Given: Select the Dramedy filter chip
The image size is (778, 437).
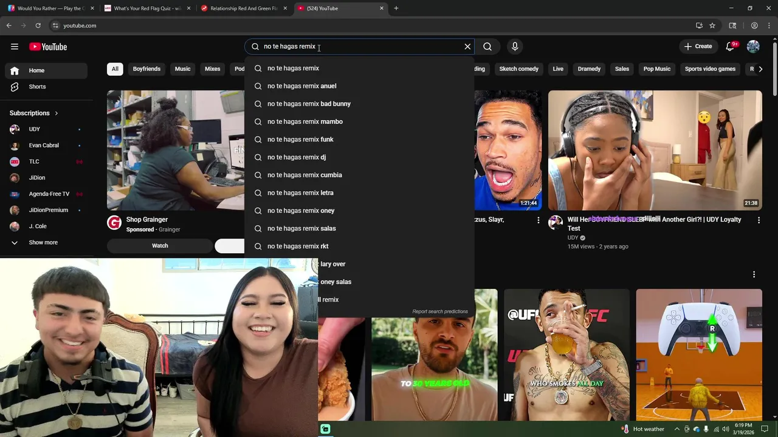Looking at the screenshot, I should tap(589, 69).
